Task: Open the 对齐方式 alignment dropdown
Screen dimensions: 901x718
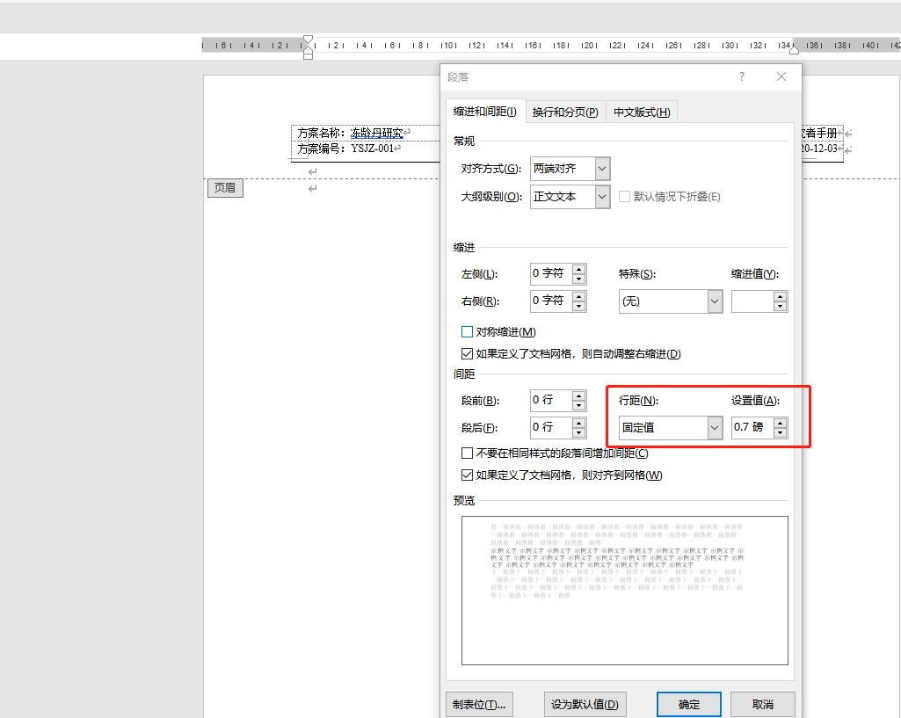Action: tap(601, 169)
